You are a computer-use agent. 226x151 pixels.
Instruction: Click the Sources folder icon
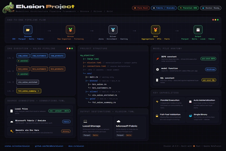point(28,30)
